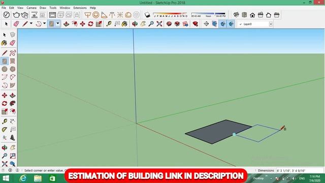The width and height of the screenshot is (325, 183).
Task: Click the Dimensions value input field
Action: click(300, 171)
